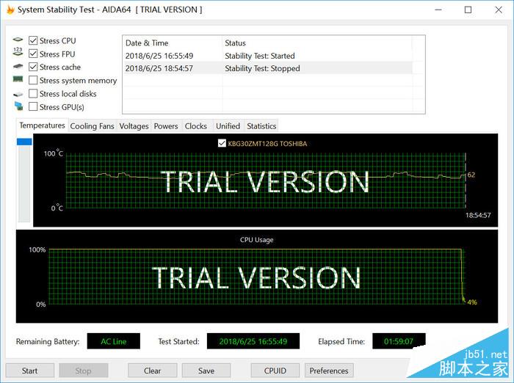
Task: View the Statistics tab
Action: pyautogui.click(x=261, y=126)
